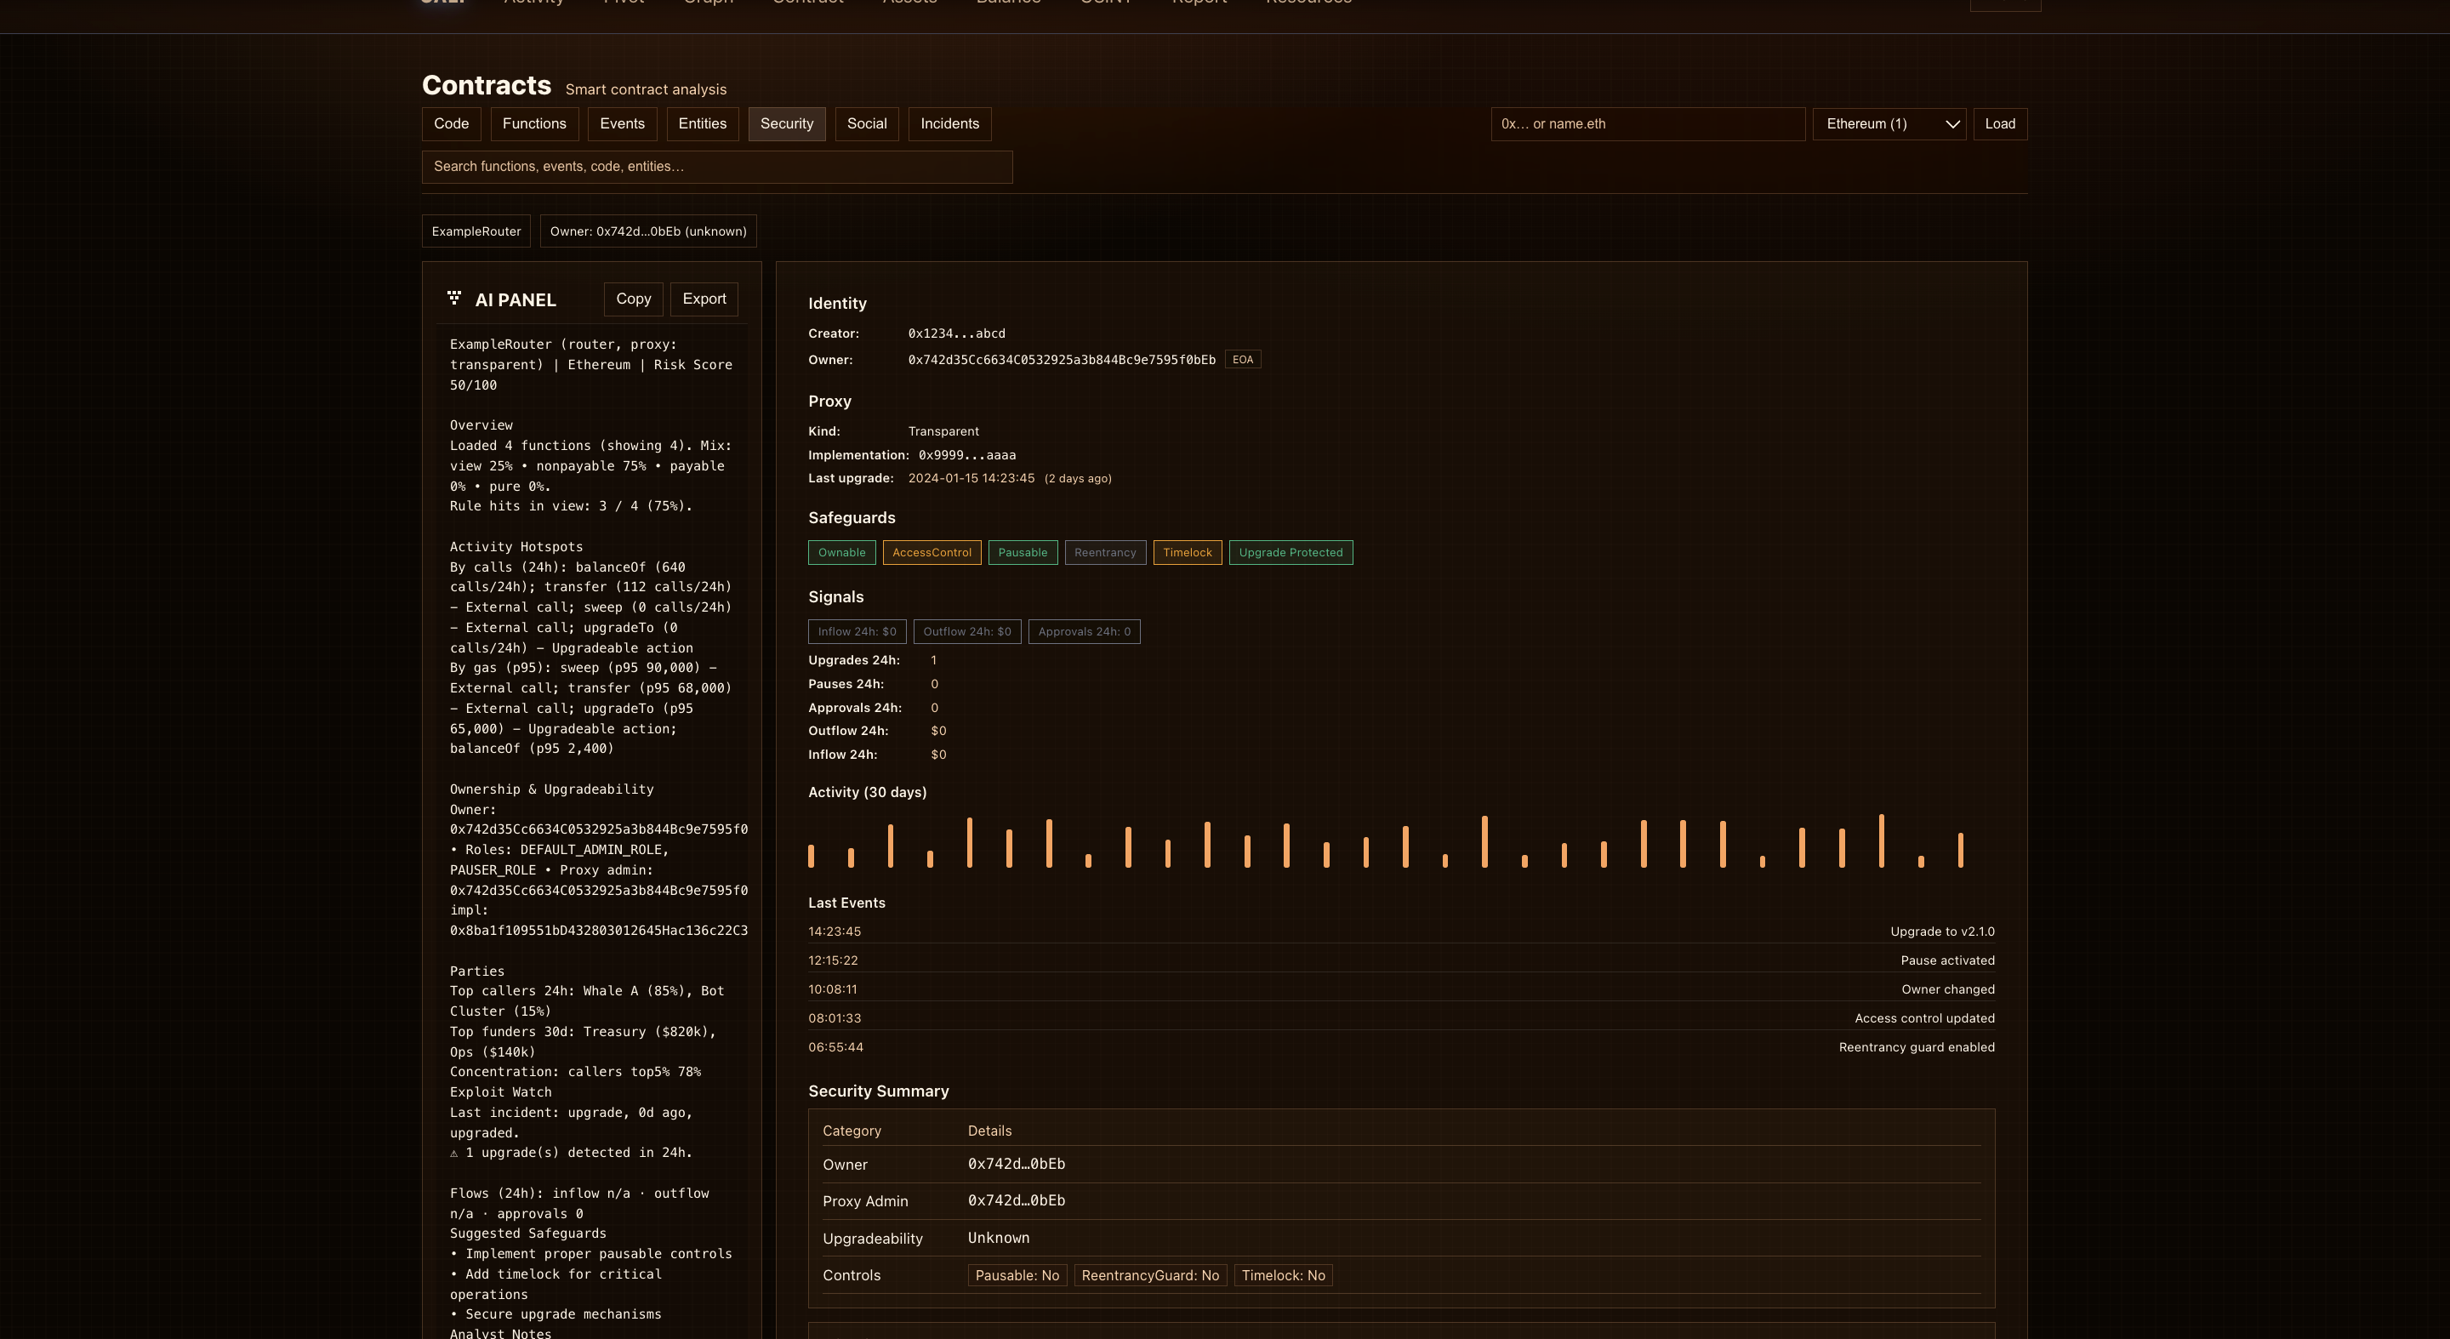
Task: Go to the Incidents tab
Action: (949, 123)
